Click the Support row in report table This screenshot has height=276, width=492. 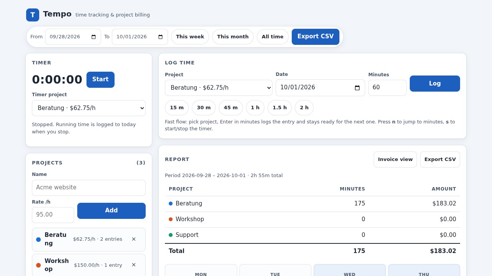pyautogui.click(x=312, y=235)
